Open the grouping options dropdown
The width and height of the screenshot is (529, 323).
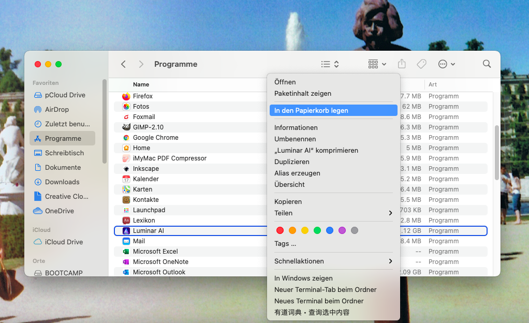[377, 64]
